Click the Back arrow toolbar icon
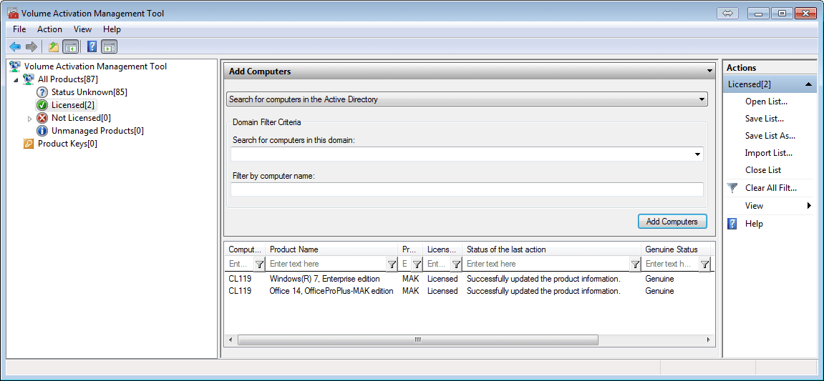Screen dimensions: 824x381 pyautogui.click(x=15, y=47)
